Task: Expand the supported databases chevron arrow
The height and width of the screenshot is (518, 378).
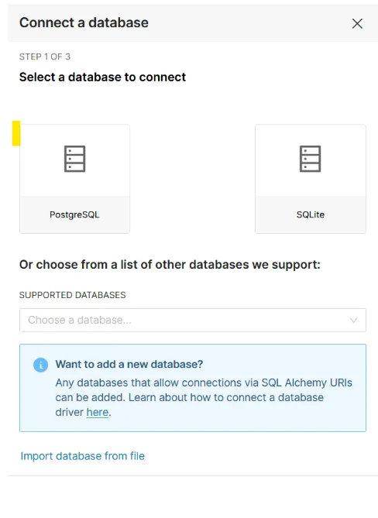Action: click(x=354, y=320)
